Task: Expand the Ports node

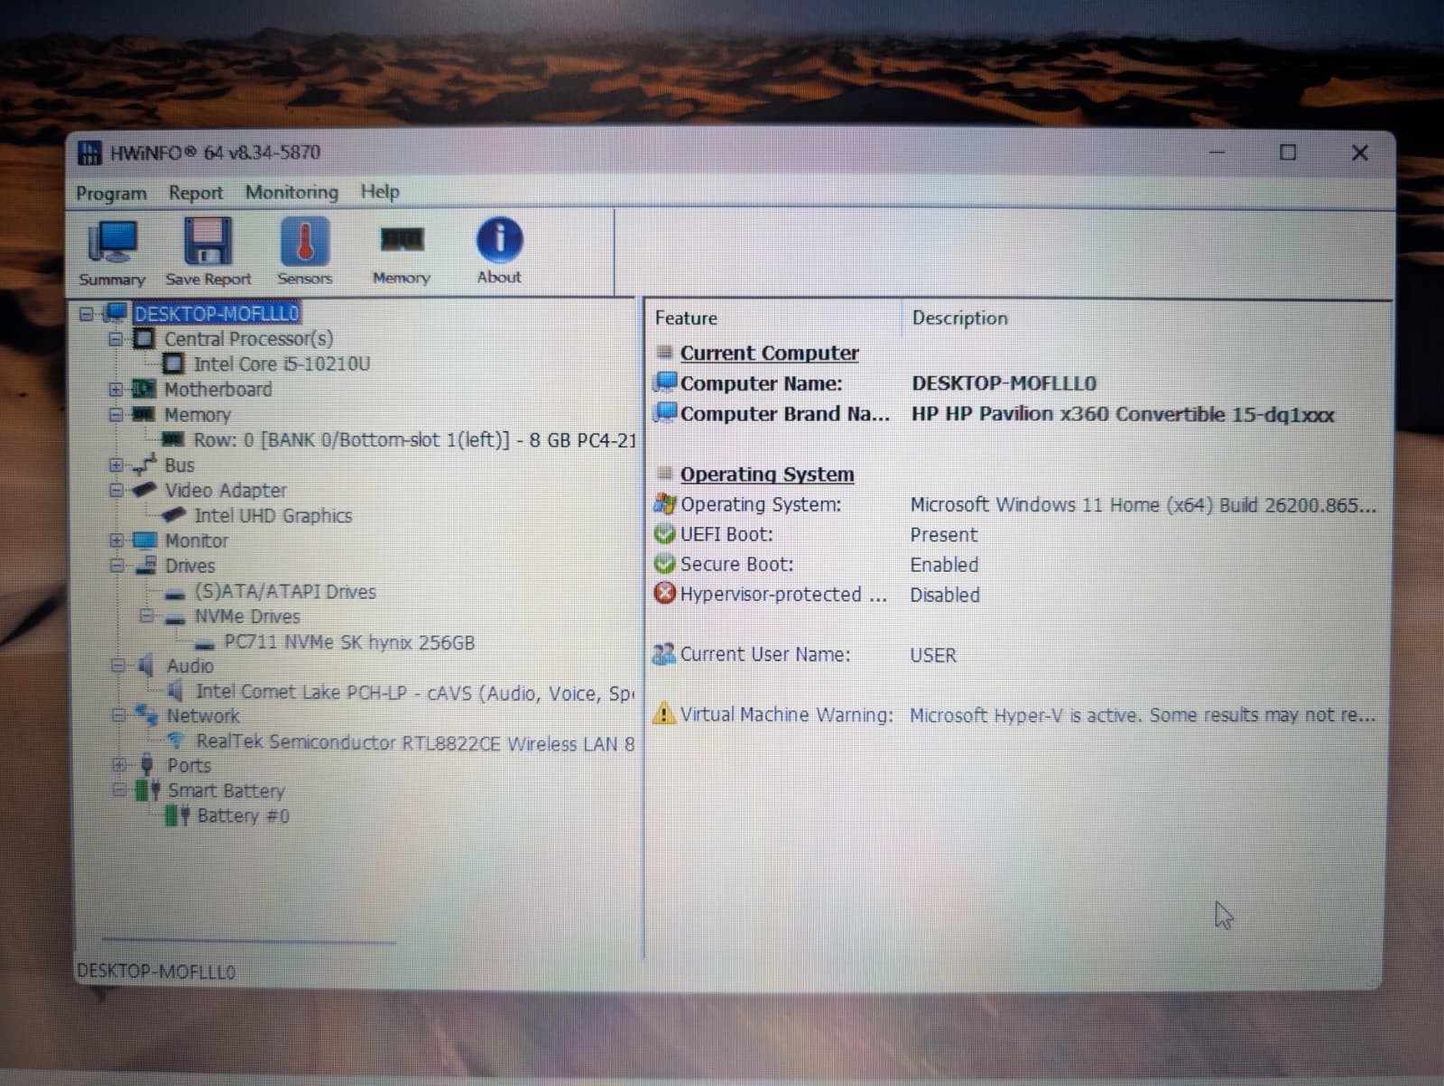Action: 119,765
